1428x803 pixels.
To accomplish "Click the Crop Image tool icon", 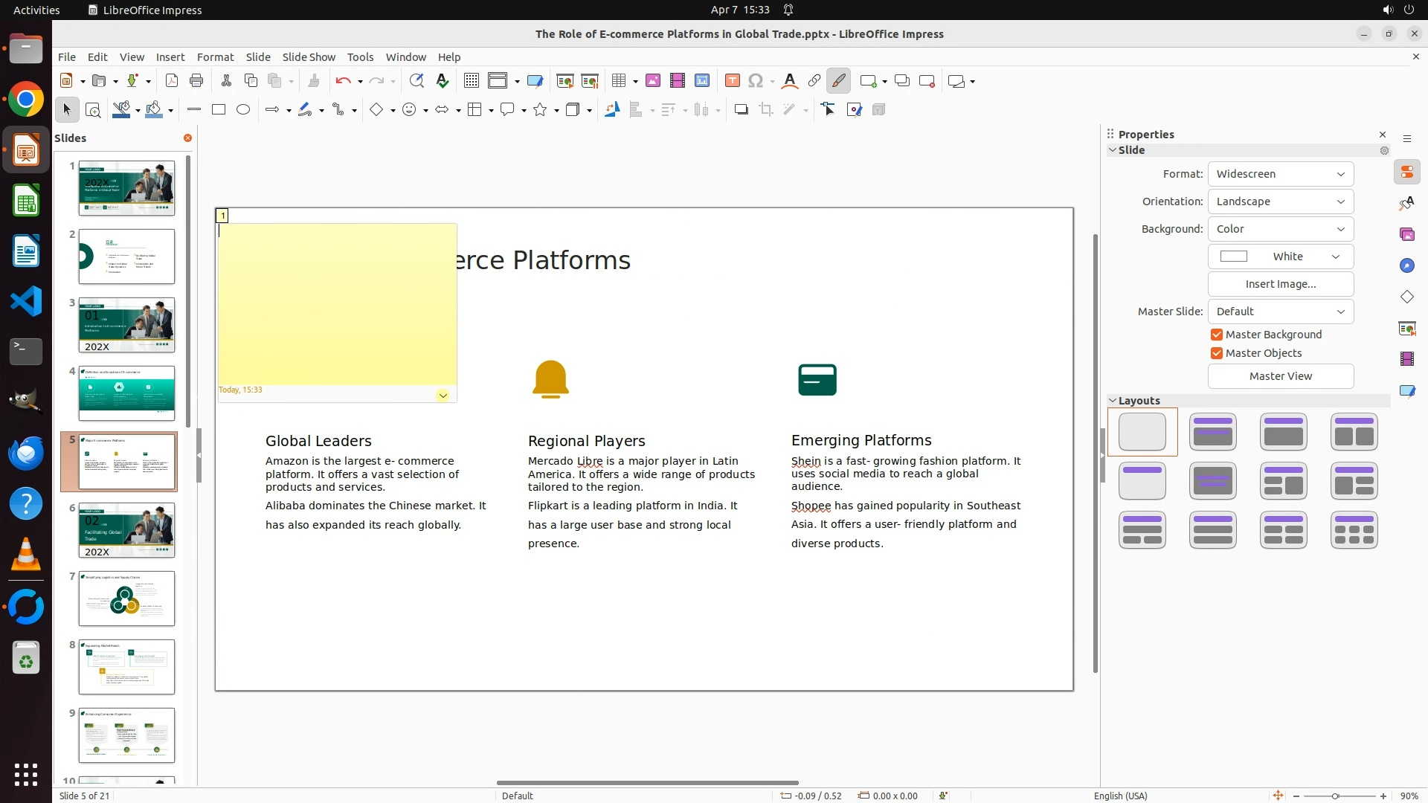I will click(x=766, y=110).
